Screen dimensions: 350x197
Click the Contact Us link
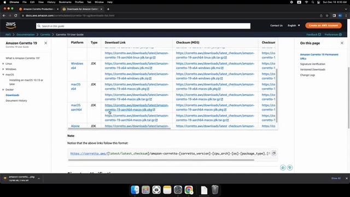coord(276,26)
